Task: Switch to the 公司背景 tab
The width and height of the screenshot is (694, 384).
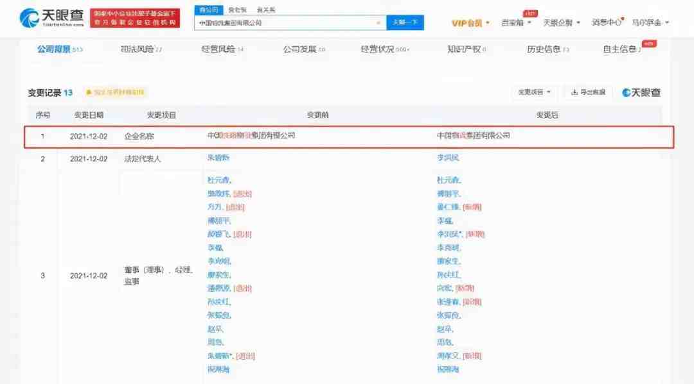Action: [x=60, y=49]
